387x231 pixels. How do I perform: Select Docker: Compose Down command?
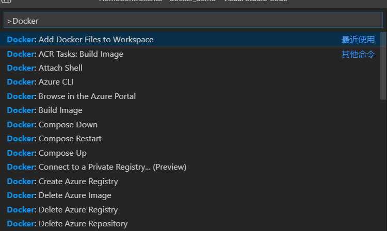click(190, 124)
